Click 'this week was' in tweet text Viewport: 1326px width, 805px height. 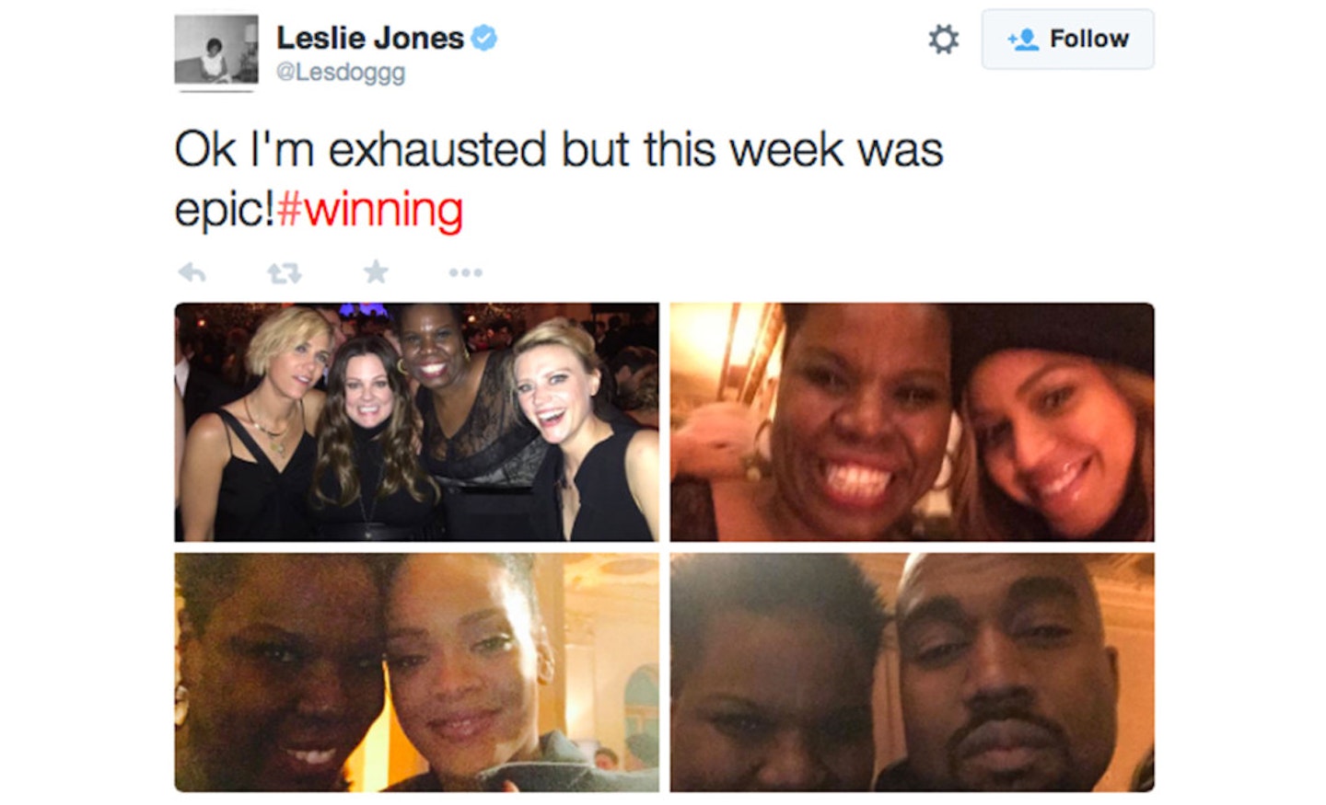click(794, 149)
